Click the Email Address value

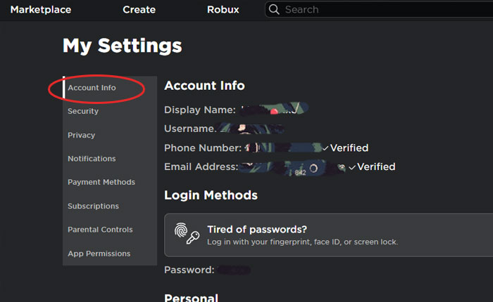pyautogui.click(x=293, y=167)
